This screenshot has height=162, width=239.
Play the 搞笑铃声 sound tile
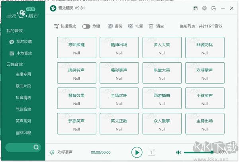point(76,73)
